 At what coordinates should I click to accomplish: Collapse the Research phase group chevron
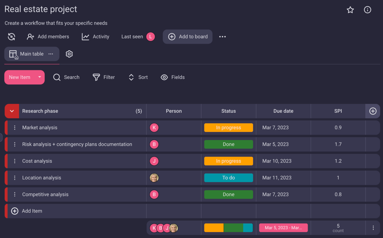pyautogui.click(x=12, y=111)
